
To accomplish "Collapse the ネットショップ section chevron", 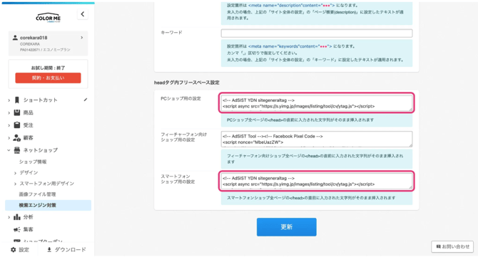I will coord(9,150).
